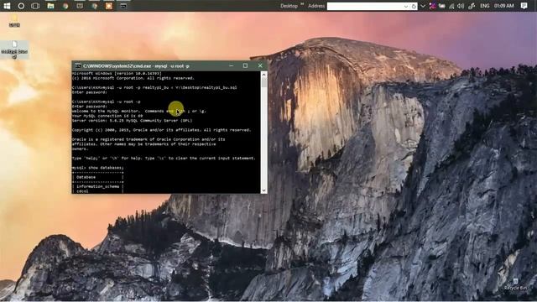Click the 'Server version' line in cmd

(133, 121)
